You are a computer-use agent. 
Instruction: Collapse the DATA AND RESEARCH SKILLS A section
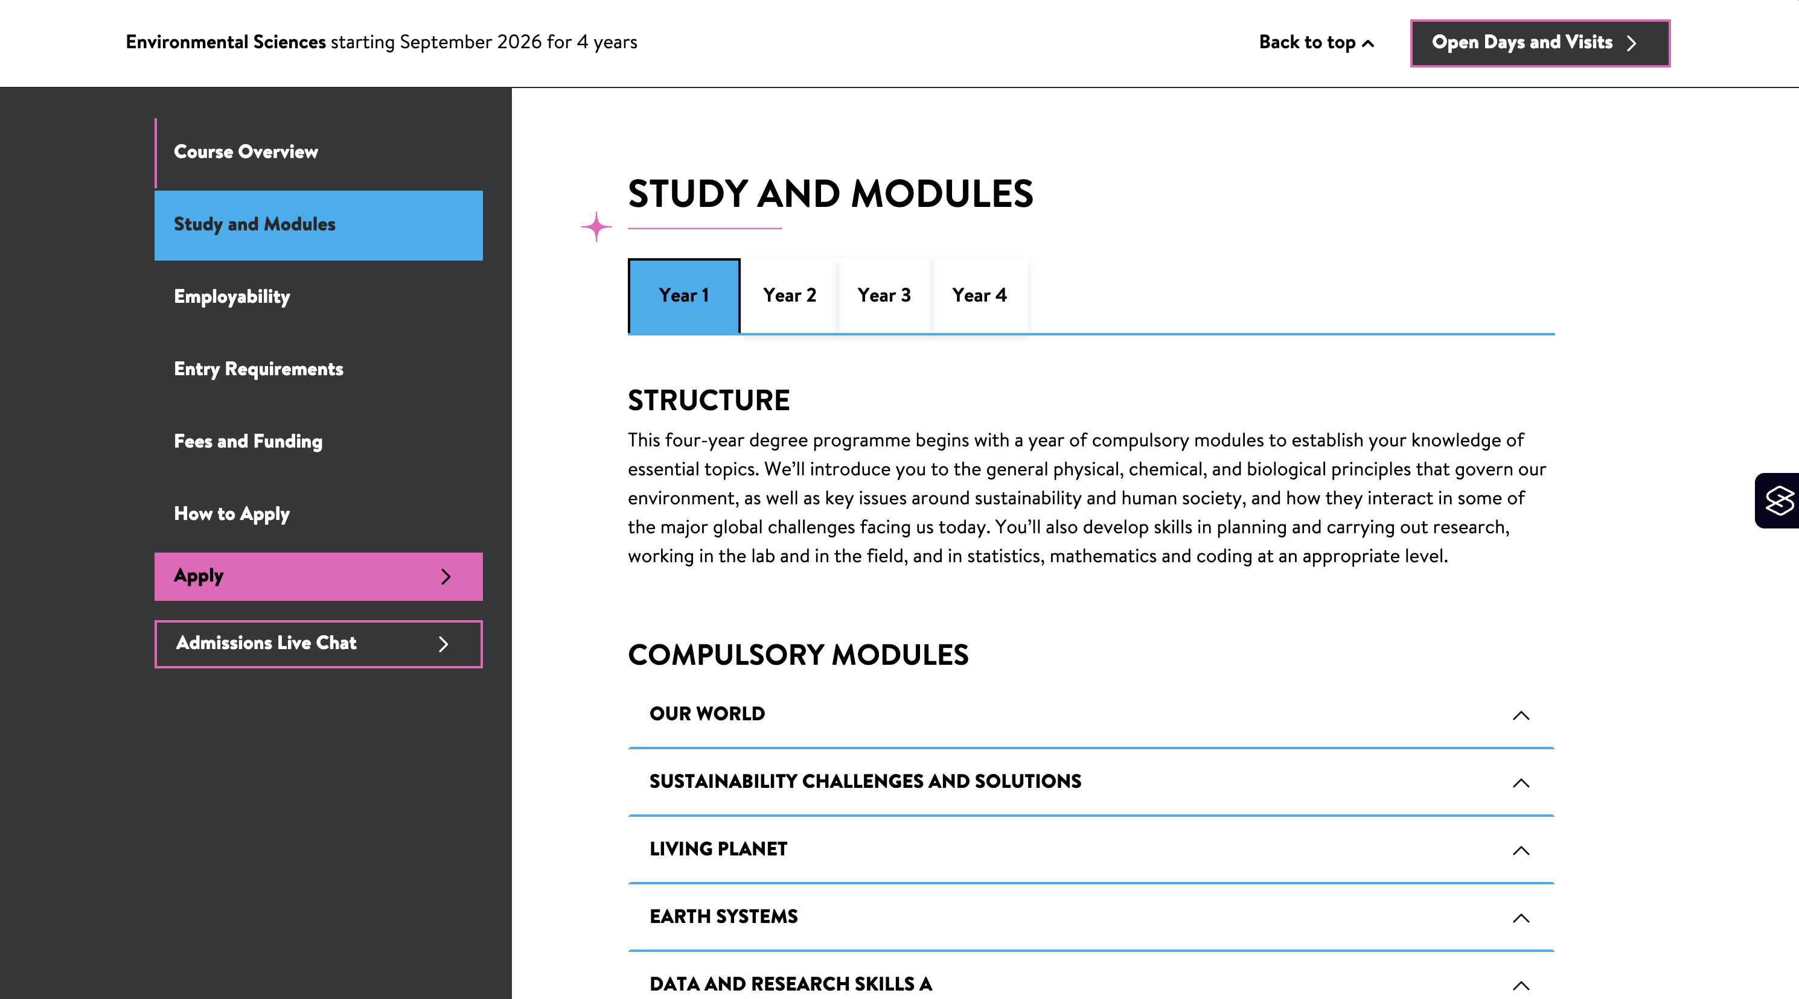(1520, 985)
